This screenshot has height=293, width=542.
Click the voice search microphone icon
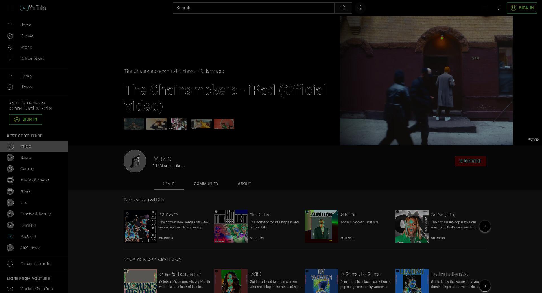click(x=360, y=8)
